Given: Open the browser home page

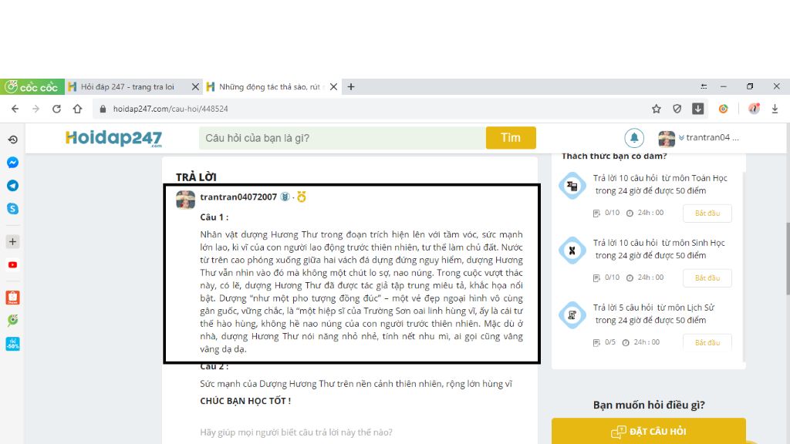Looking at the screenshot, I should pos(77,109).
